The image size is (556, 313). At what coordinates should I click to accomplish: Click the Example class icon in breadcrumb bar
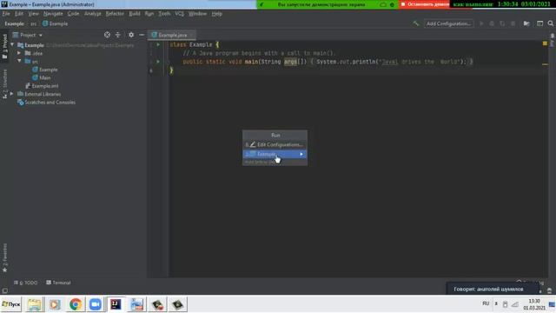tap(45, 23)
